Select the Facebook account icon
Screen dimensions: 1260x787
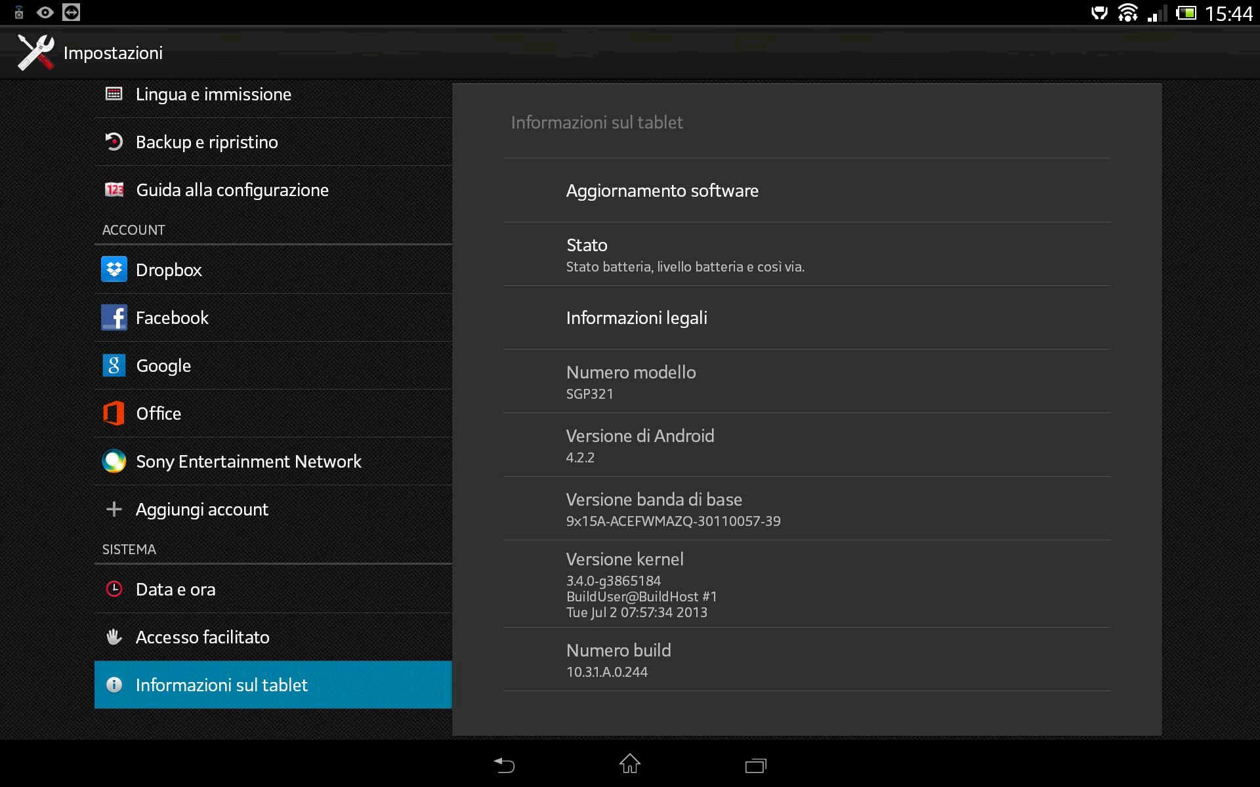click(x=114, y=317)
